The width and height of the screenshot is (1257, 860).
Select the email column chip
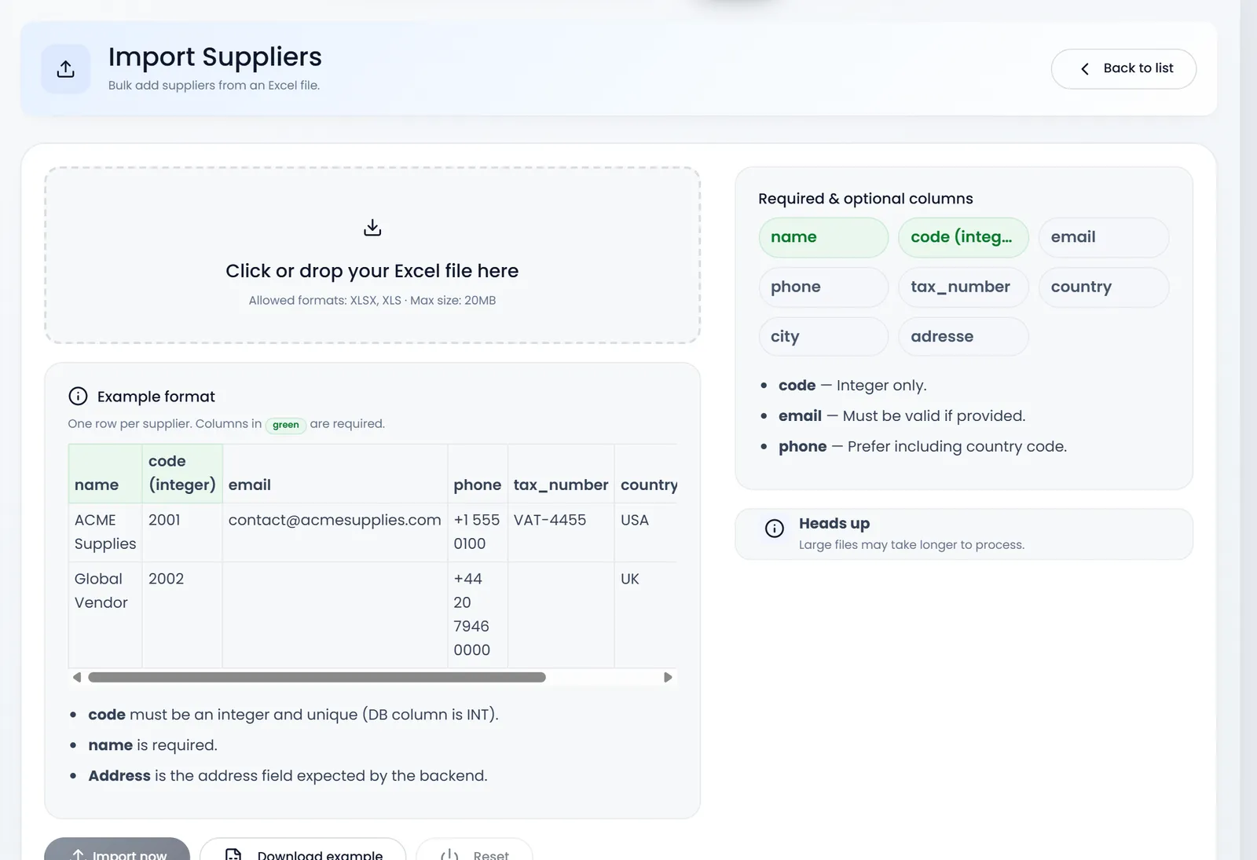[1104, 237]
